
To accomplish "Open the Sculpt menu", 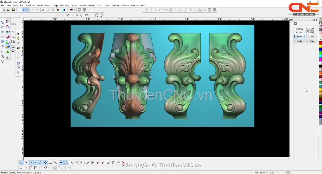I will coord(55,5).
